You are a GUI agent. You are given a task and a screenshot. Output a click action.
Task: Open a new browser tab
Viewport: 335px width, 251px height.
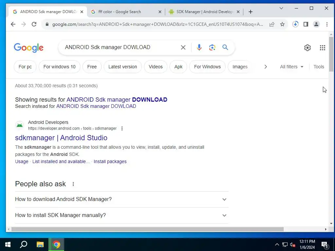[251, 12]
